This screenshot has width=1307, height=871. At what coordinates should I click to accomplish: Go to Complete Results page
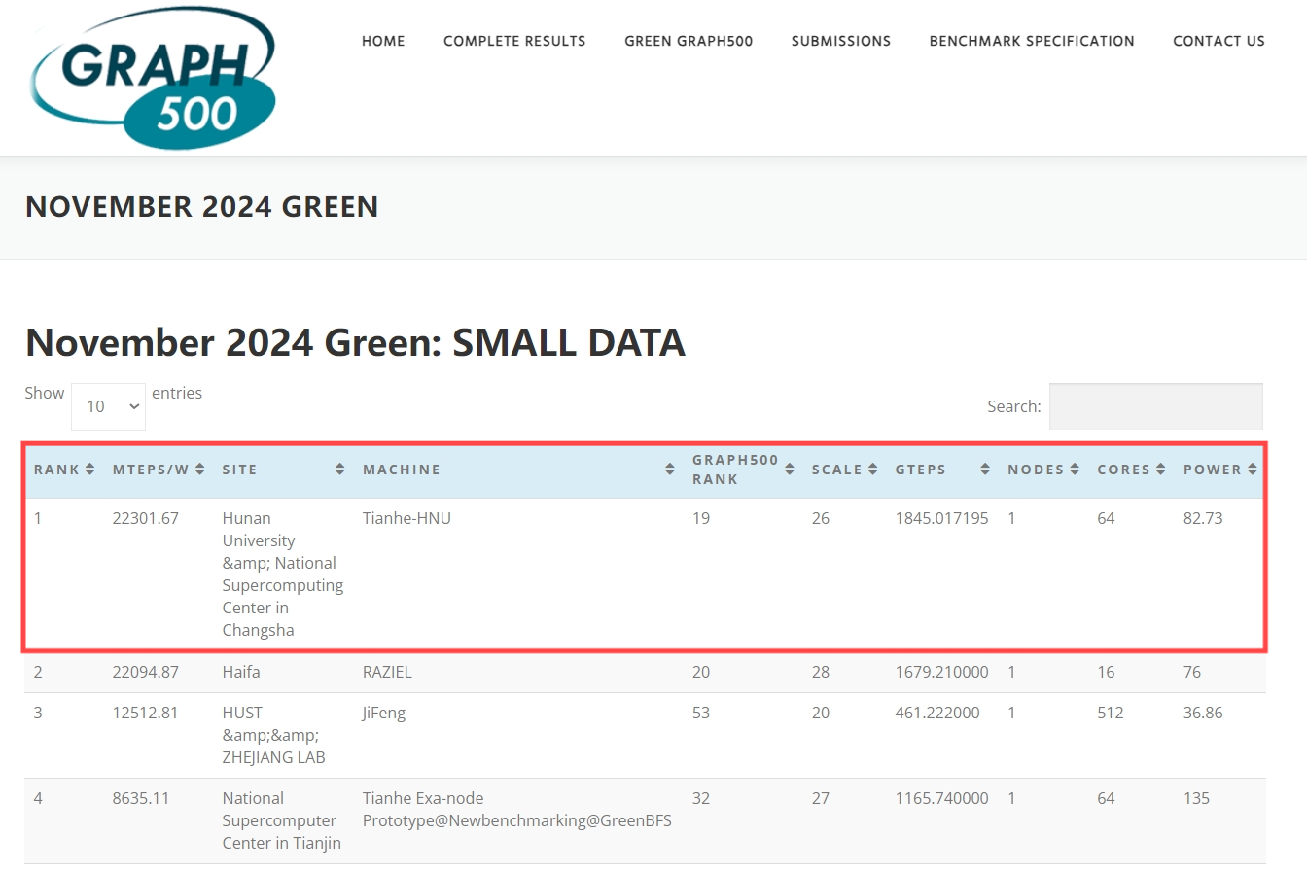(514, 41)
